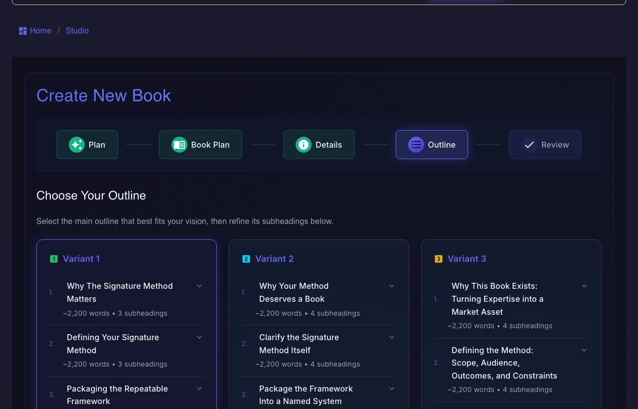Click the Home grid icon in breadcrumb

coord(23,31)
